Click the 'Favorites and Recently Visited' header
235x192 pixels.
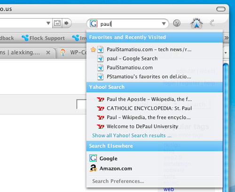pos(155,37)
